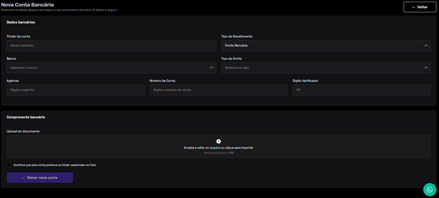Click the 'Salvar nova conta' button
This screenshot has height=198, width=439.
click(x=40, y=178)
